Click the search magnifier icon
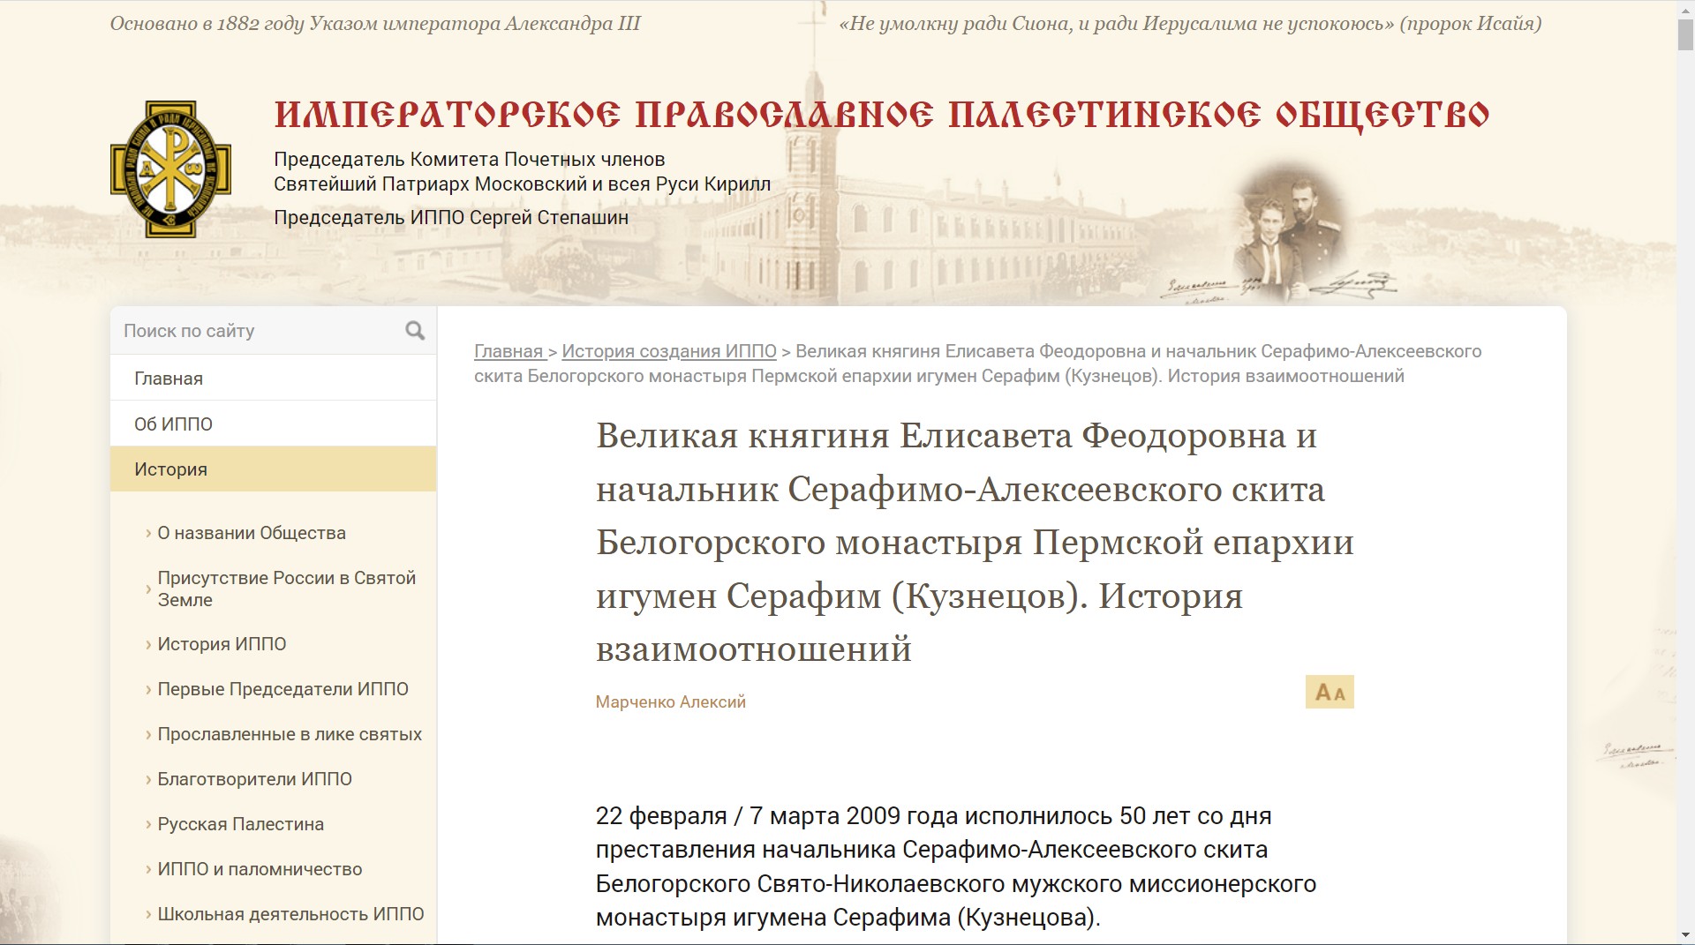1695x945 pixels. [415, 331]
